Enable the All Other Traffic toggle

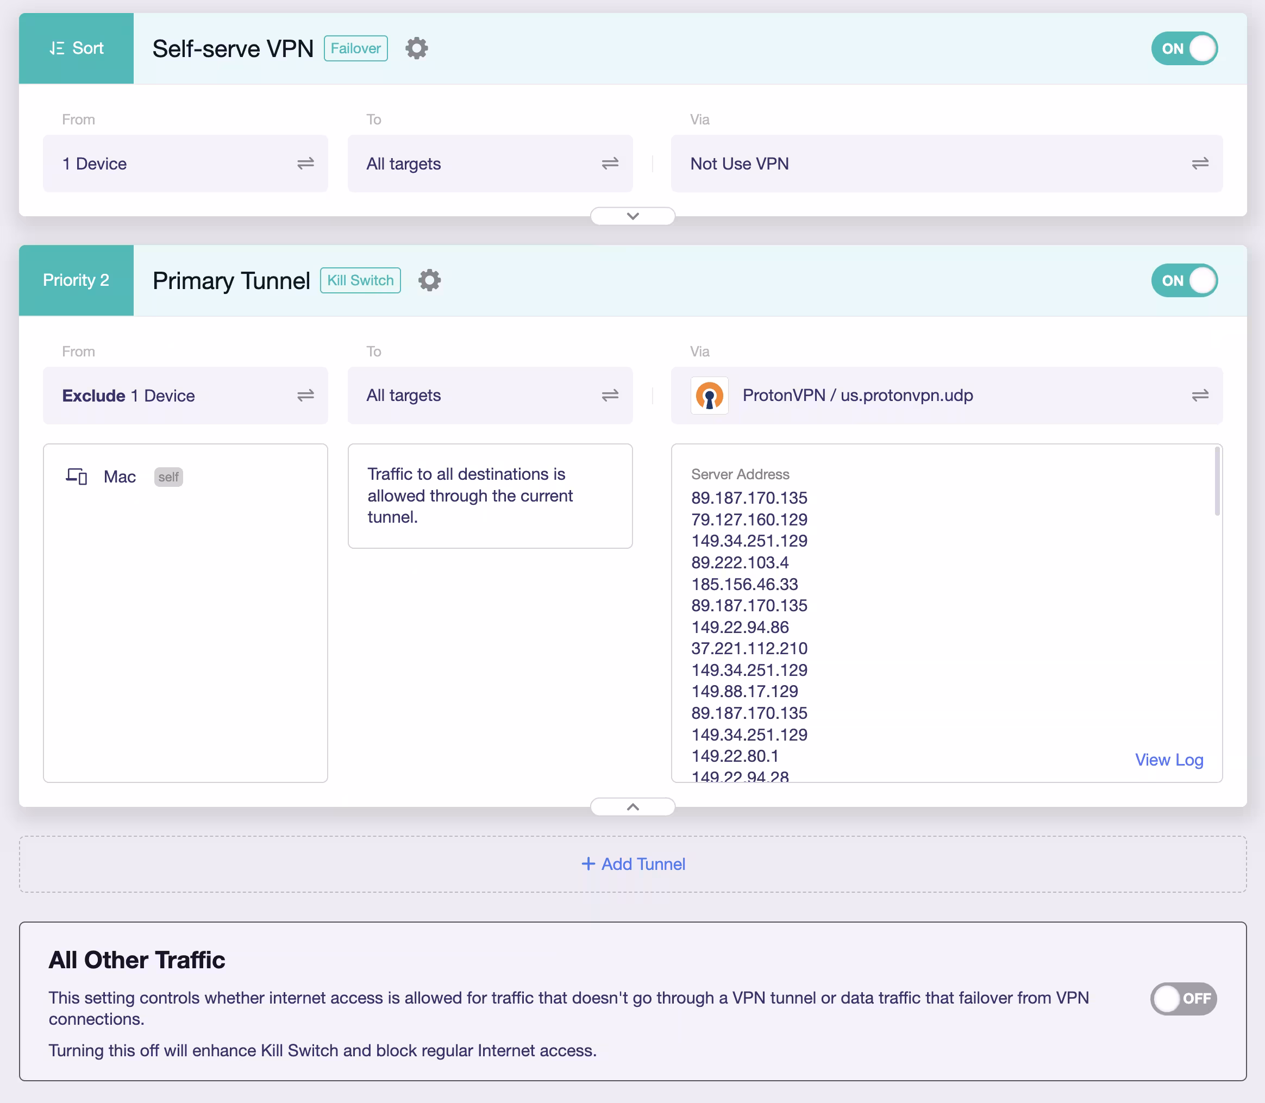(1182, 999)
